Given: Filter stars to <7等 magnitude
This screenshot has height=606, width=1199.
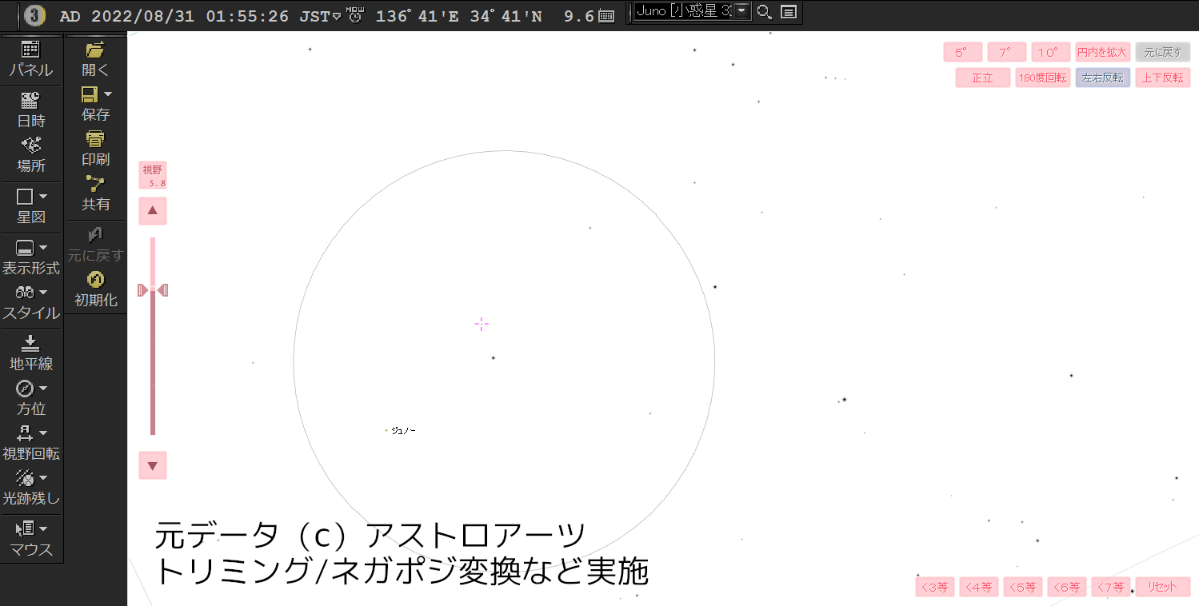Looking at the screenshot, I should click(x=1111, y=587).
